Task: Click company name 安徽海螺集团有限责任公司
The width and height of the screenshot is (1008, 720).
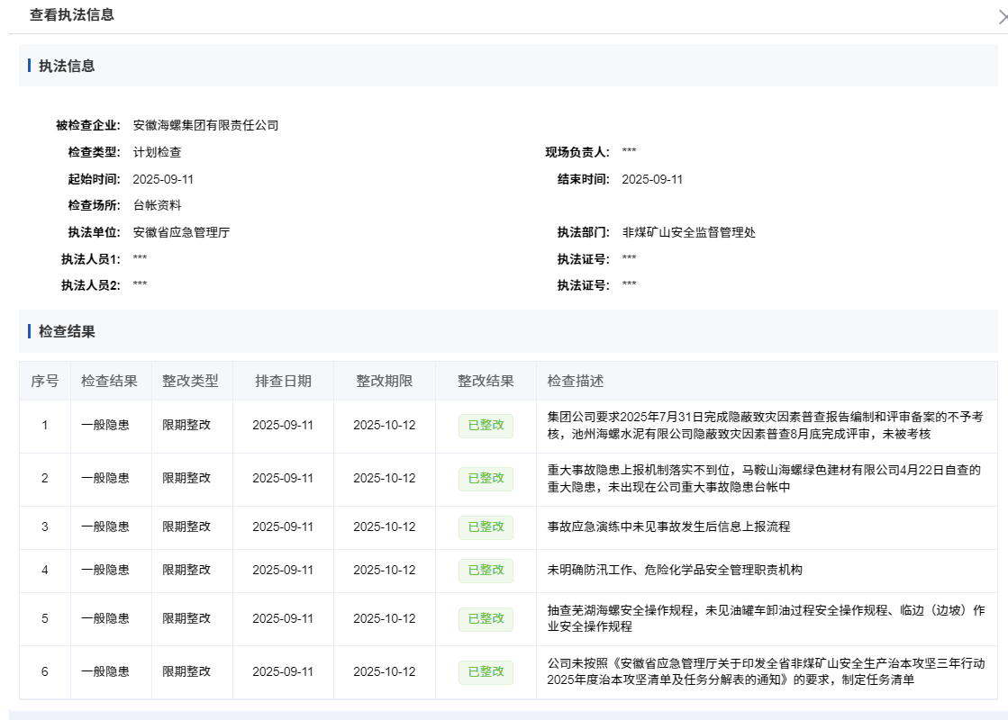Action: [205, 125]
